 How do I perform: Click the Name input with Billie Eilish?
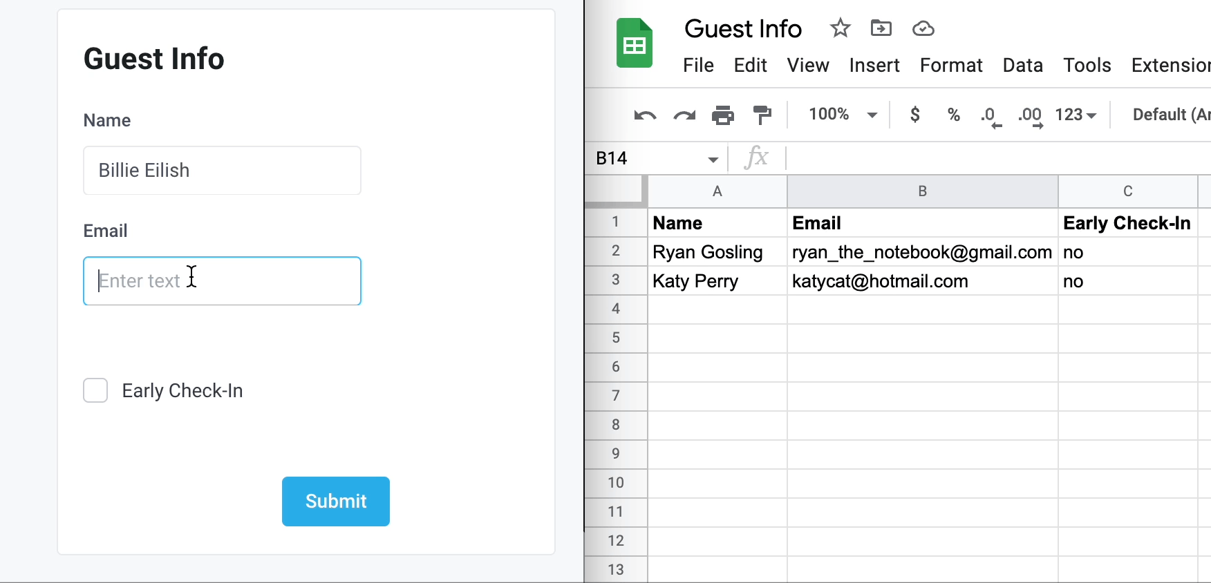point(222,171)
